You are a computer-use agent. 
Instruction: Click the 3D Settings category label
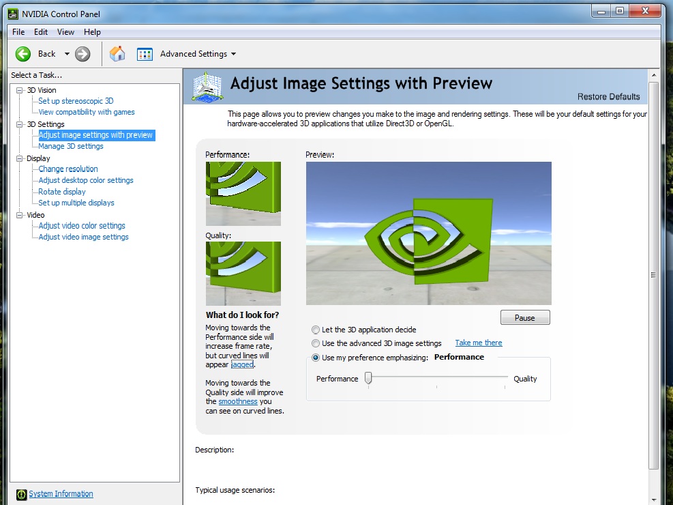(x=46, y=124)
